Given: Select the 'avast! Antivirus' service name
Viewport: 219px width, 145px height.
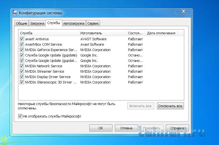Looking at the screenshot, I should [37, 39].
